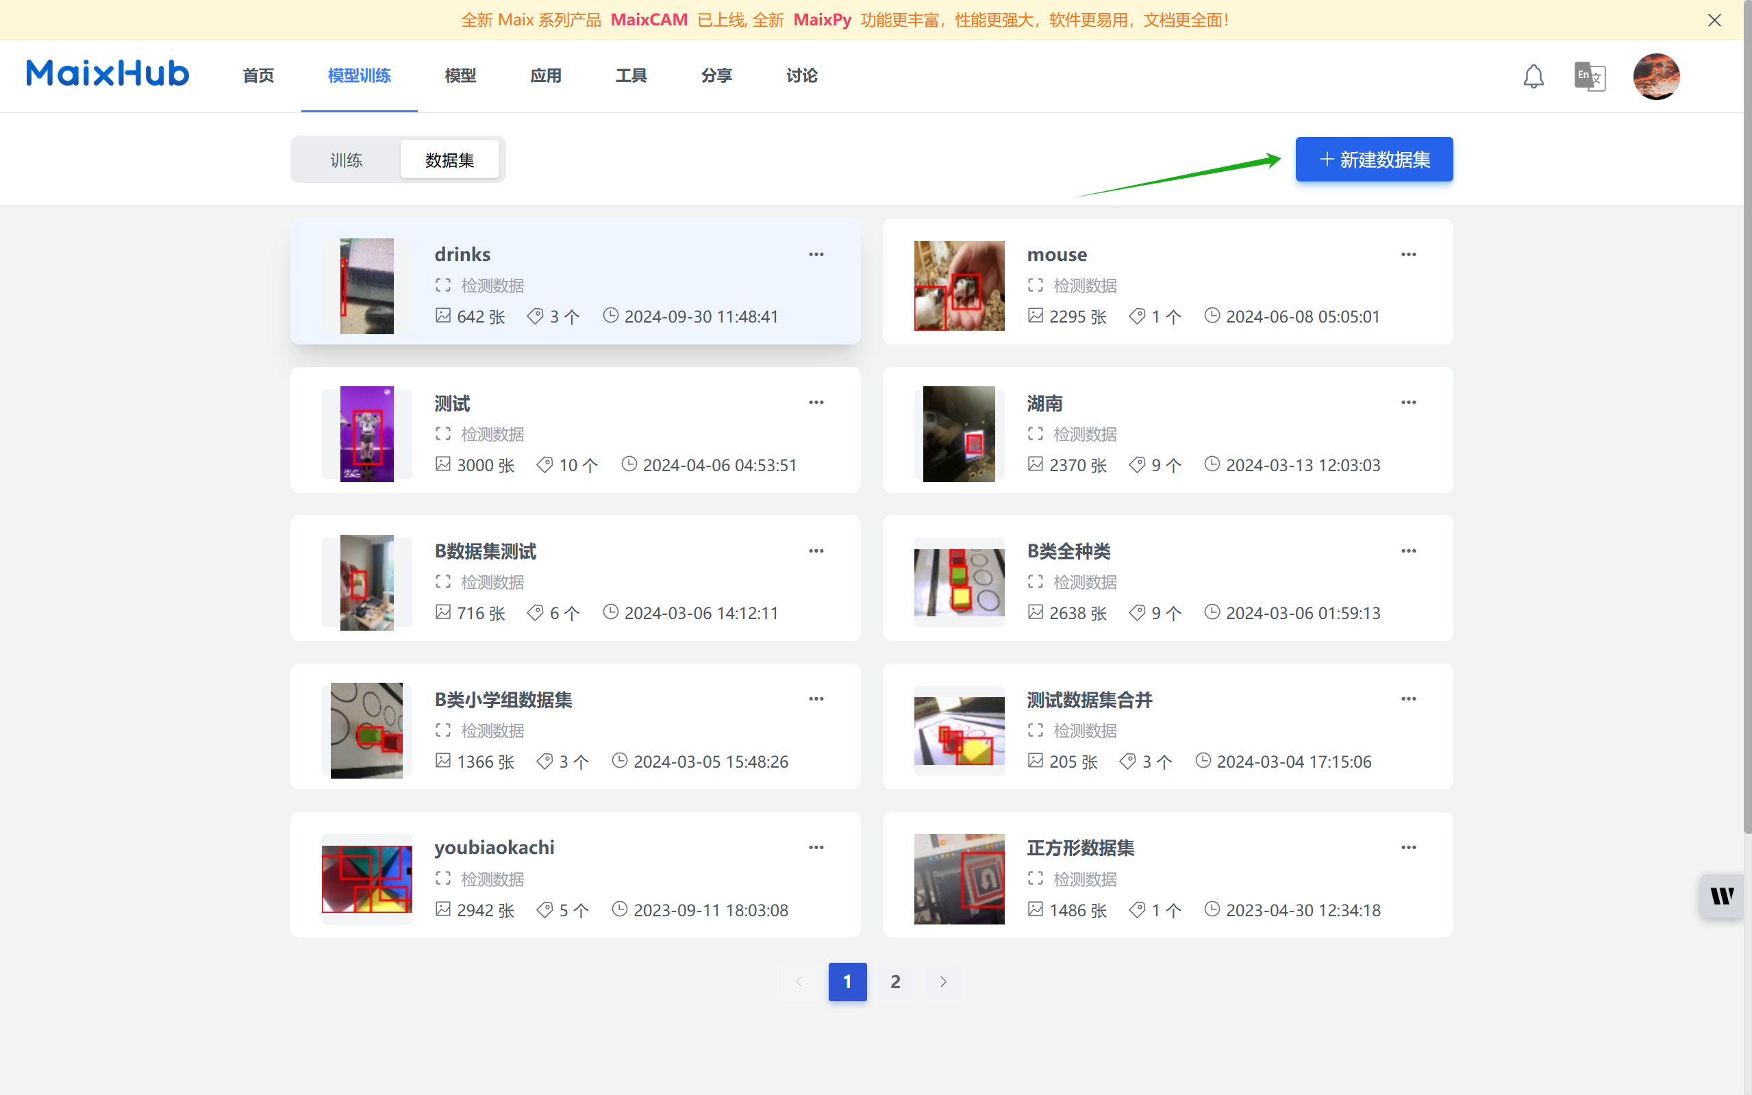Go to the 首页 nav item
The width and height of the screenshot is (1752, 1095).
pyautogui.click(x=258, y=75)
